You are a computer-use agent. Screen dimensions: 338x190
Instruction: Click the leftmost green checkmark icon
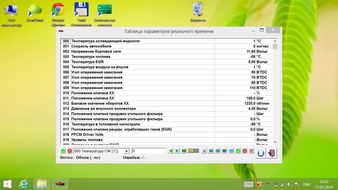[x=63, y=151]
